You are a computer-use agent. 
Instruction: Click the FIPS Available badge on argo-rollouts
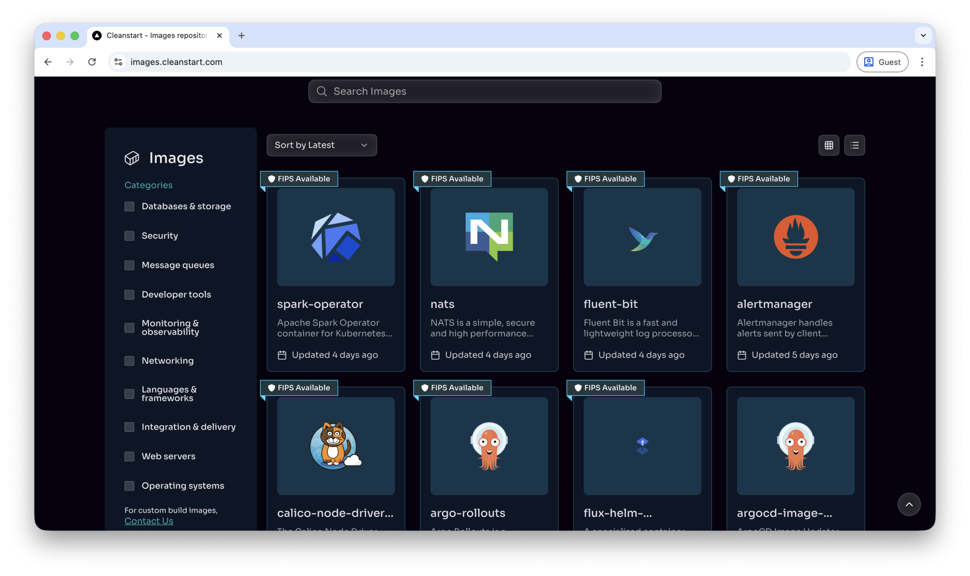(453, 388)
